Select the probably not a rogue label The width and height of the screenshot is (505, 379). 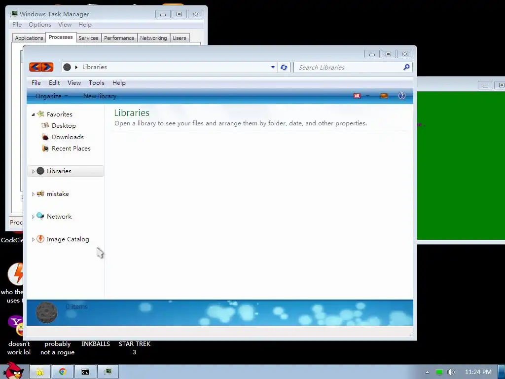pos(57,348)
